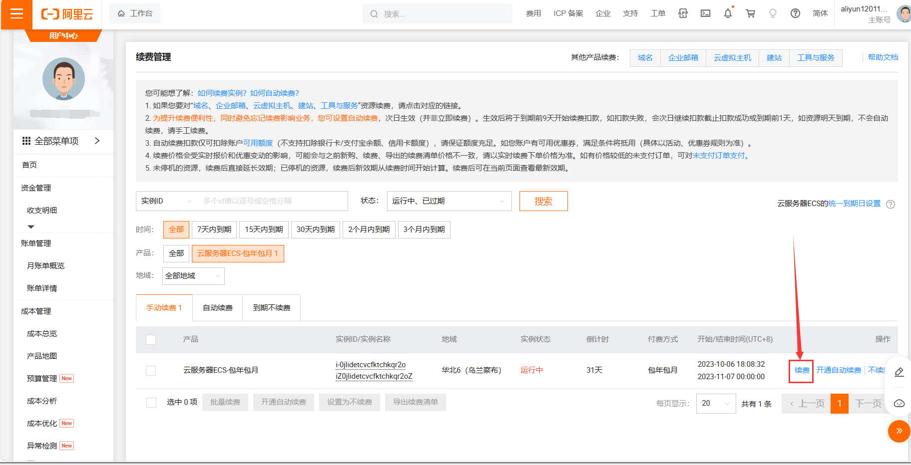Viewport: 911px width, 465px height.
Task: Open the 全部地域 region dropdown
Action: [193, 276]
